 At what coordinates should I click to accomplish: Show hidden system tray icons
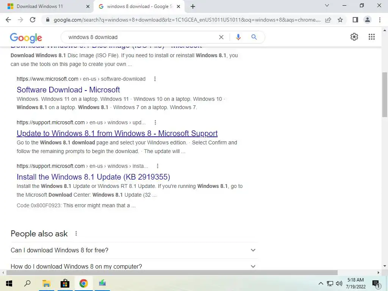tap(321, 283)
